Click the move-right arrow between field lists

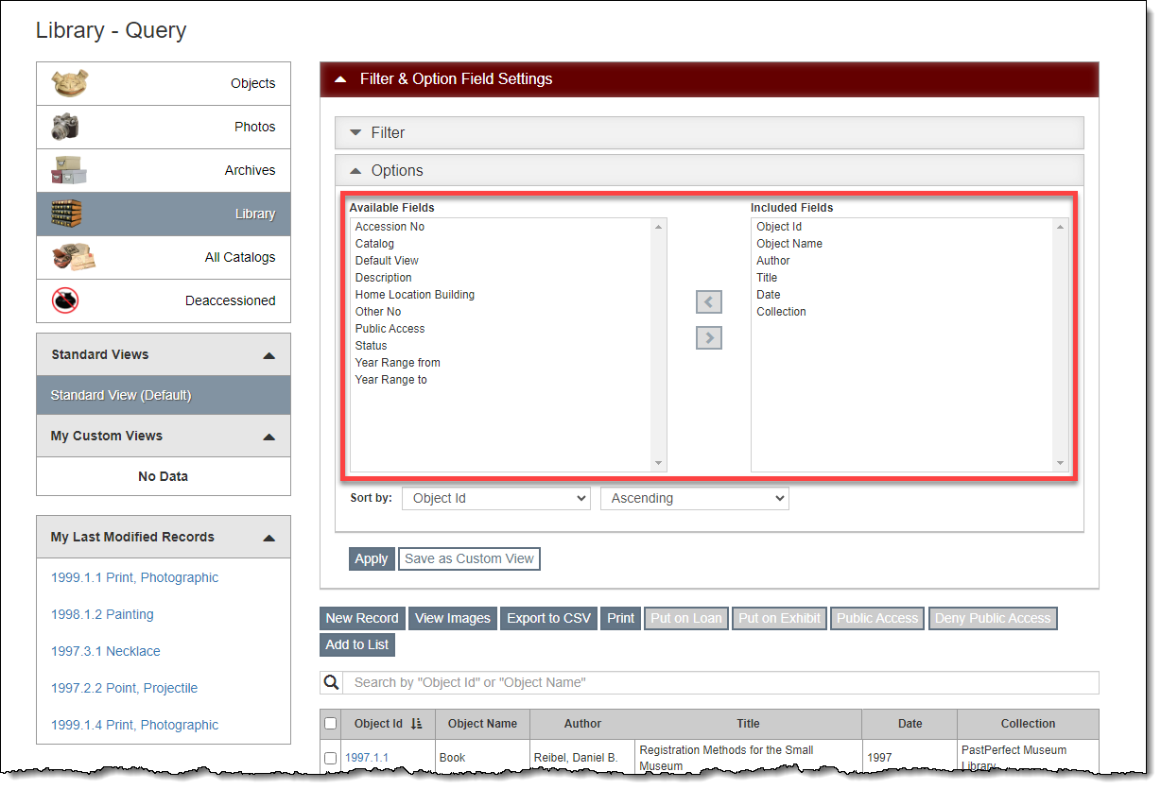tap(708, 337)
